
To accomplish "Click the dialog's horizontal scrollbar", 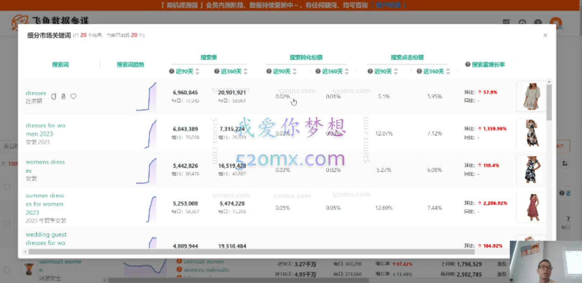I will pos(275,251).
